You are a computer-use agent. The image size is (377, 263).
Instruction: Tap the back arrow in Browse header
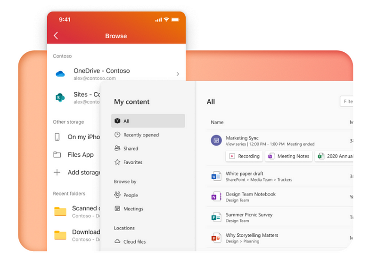(56, 35)
